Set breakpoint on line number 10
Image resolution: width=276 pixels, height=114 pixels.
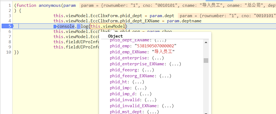click(x=9, y=52)
